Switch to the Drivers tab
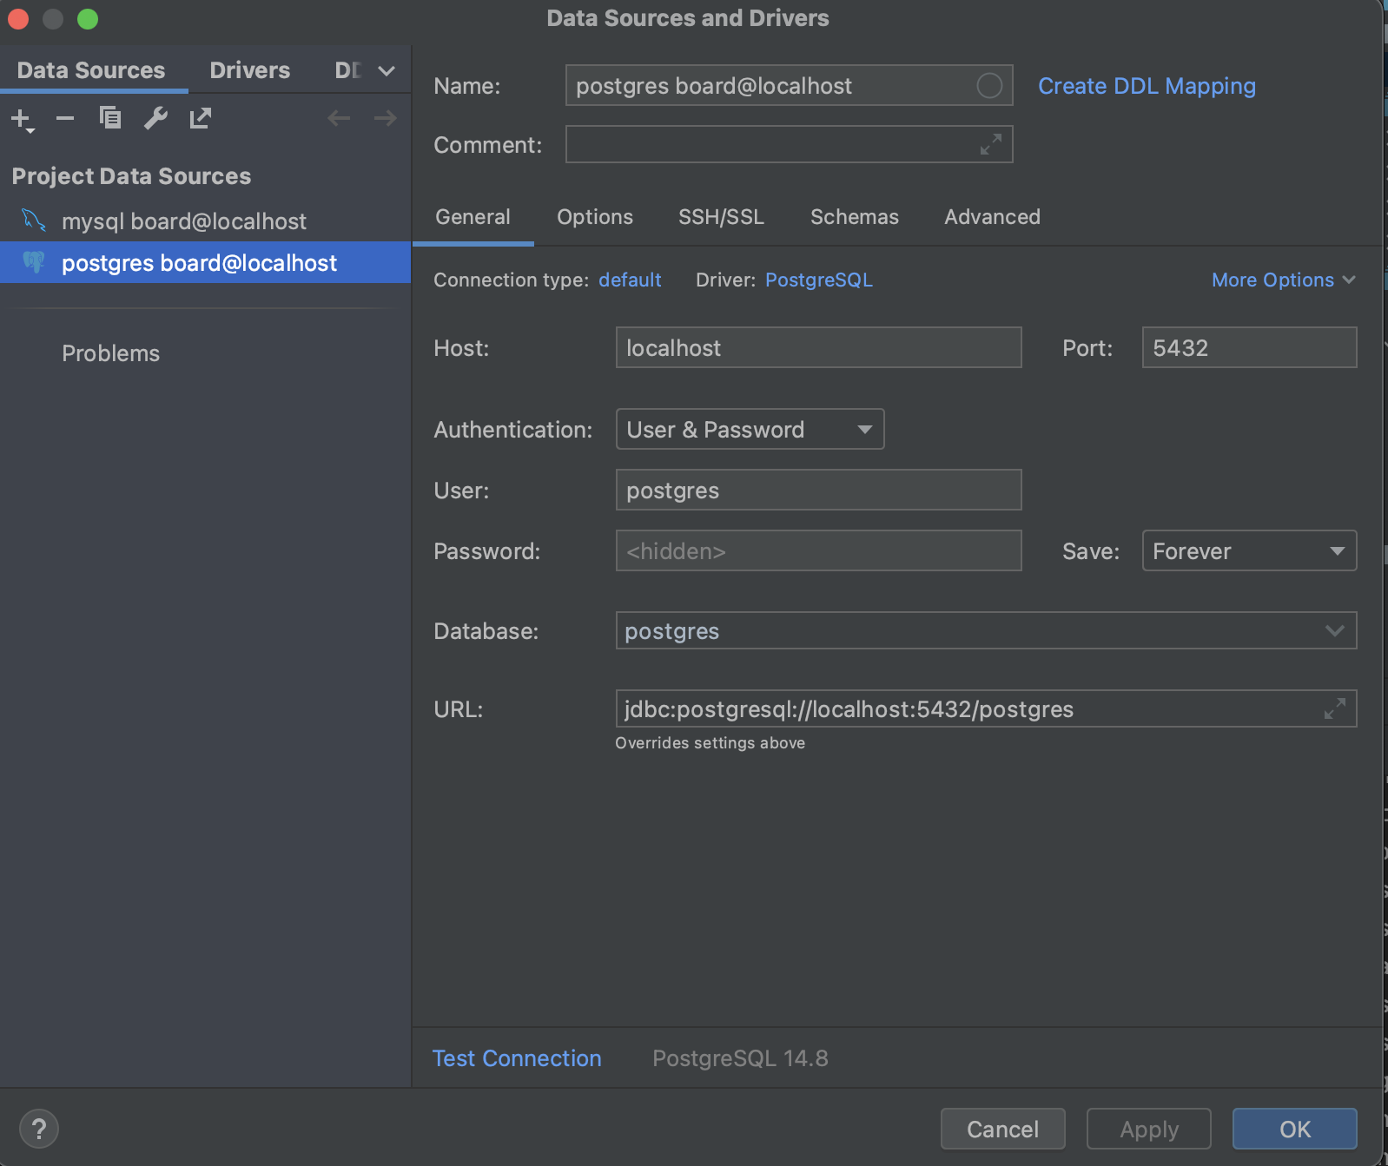1388x1166 pixels. tap(250, 70)
